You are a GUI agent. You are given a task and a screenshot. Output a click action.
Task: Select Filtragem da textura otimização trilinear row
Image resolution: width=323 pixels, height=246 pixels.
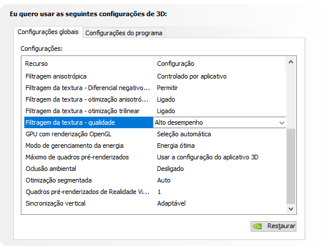155,111
